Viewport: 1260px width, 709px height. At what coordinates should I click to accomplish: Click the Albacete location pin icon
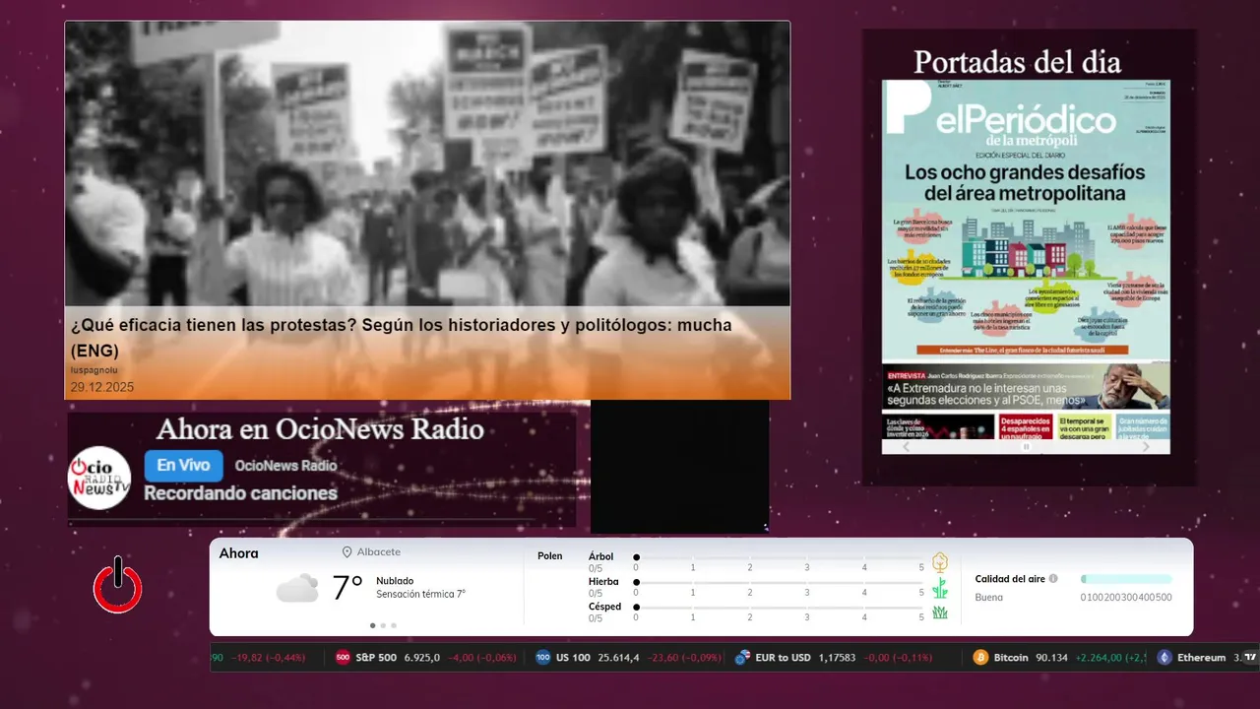(346, 552)
